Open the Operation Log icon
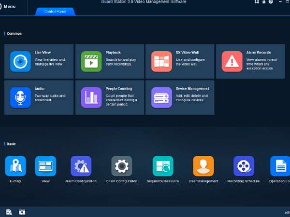 click(x=280, y=166)
